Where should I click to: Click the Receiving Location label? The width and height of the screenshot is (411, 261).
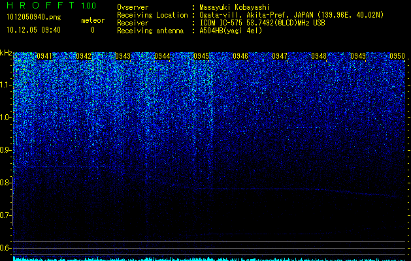(x=152, y=15)
